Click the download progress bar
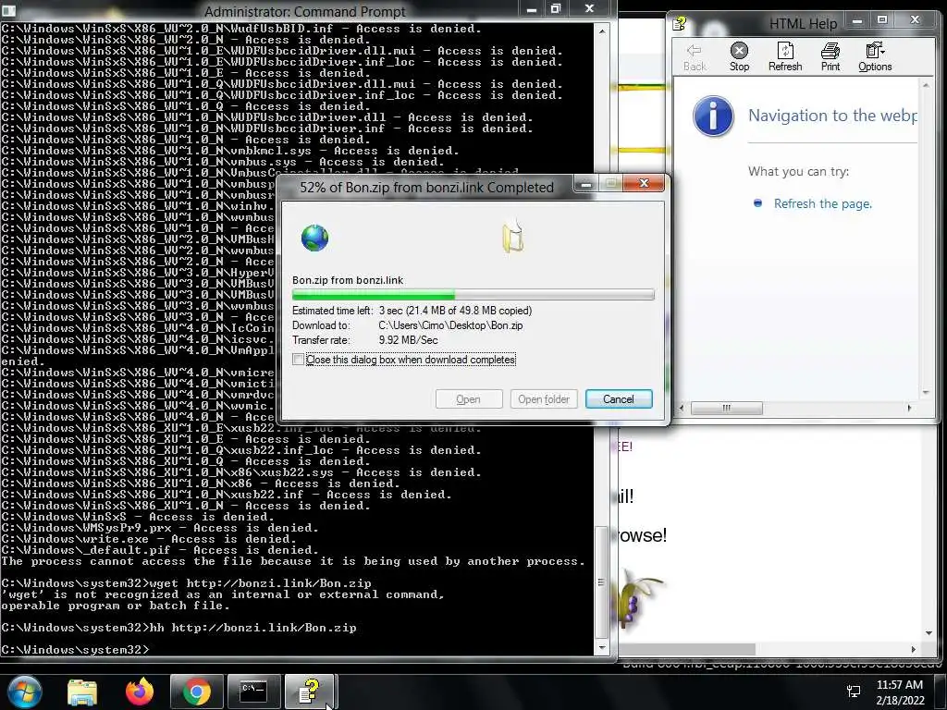 pyautogui.click(x=473, y=295)
